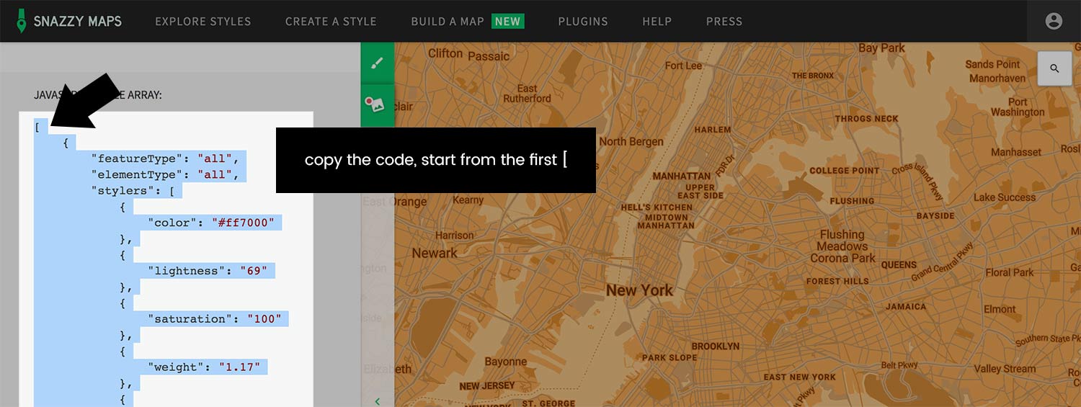Click the New York label on map
This screenshot has height=407, width=1081.
(639, 290)
